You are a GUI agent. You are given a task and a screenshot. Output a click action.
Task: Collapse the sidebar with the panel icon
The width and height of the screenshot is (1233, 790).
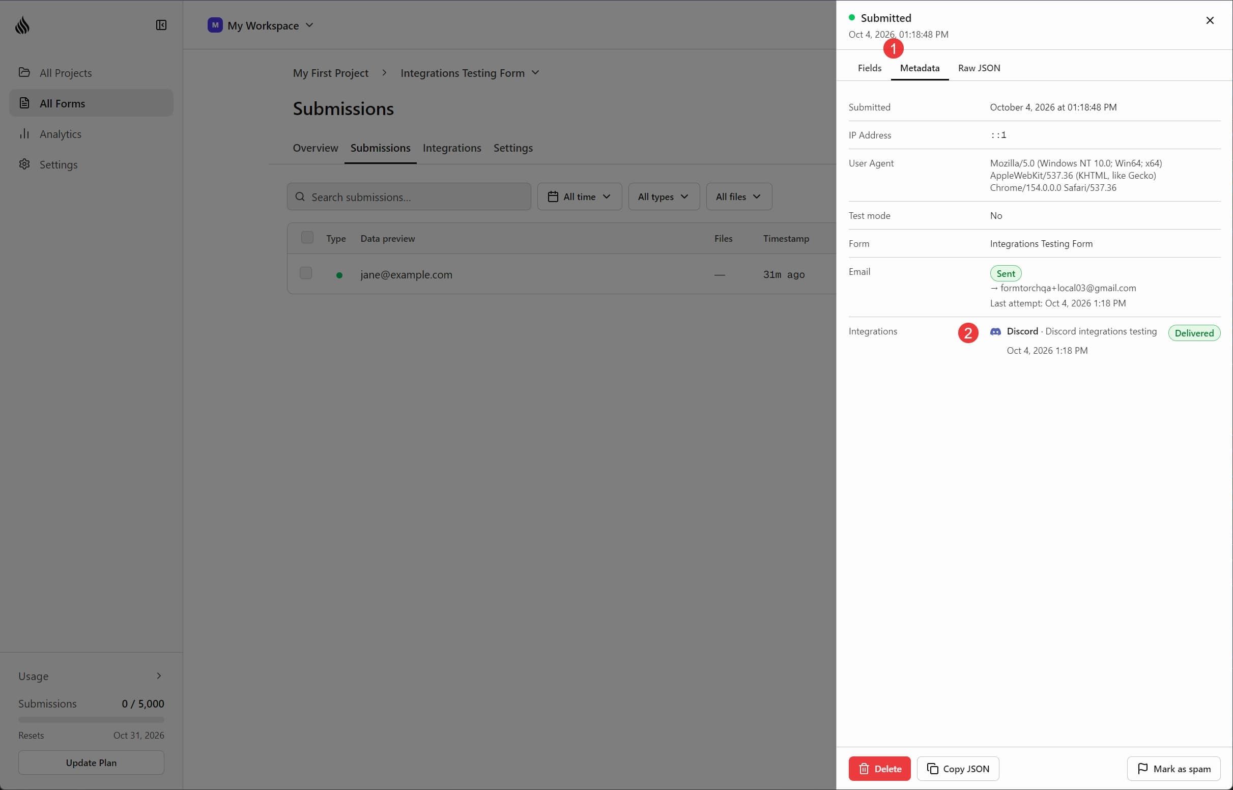161,25
